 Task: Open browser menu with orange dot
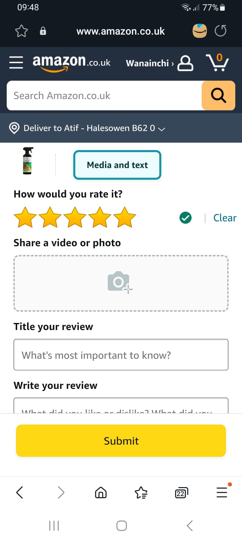tap(222, 492)
